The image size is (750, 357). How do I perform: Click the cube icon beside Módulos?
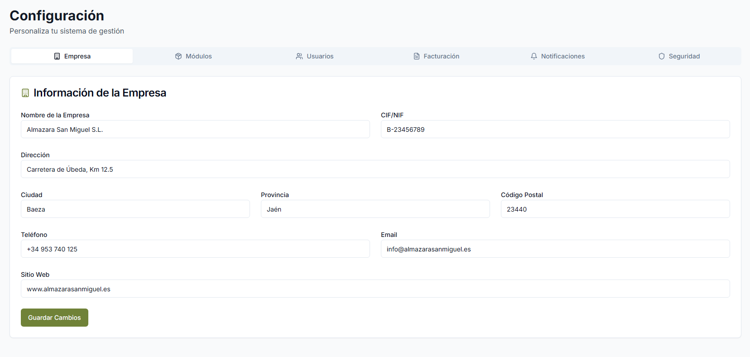pyautogui.click(x=178, y=56)
